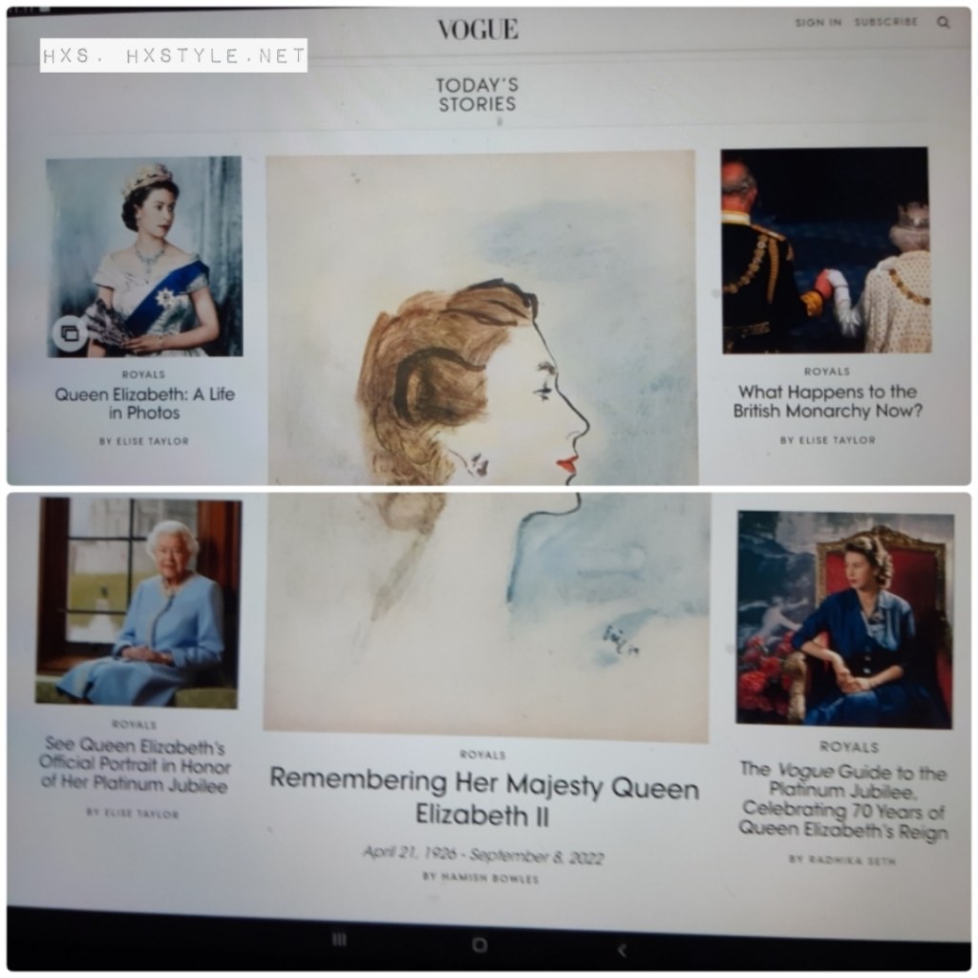Click the Queen on red chair photo

(x=845, y=619)
